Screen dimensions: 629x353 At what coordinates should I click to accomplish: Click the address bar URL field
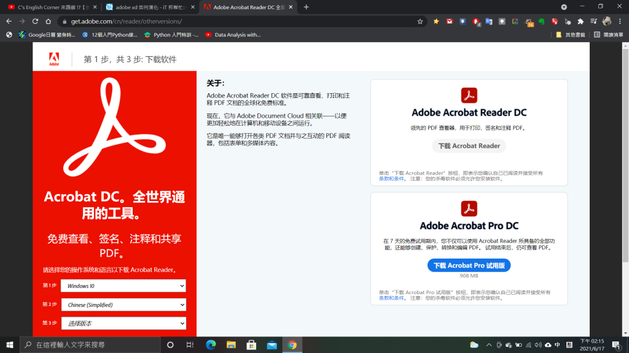point(241,21)
